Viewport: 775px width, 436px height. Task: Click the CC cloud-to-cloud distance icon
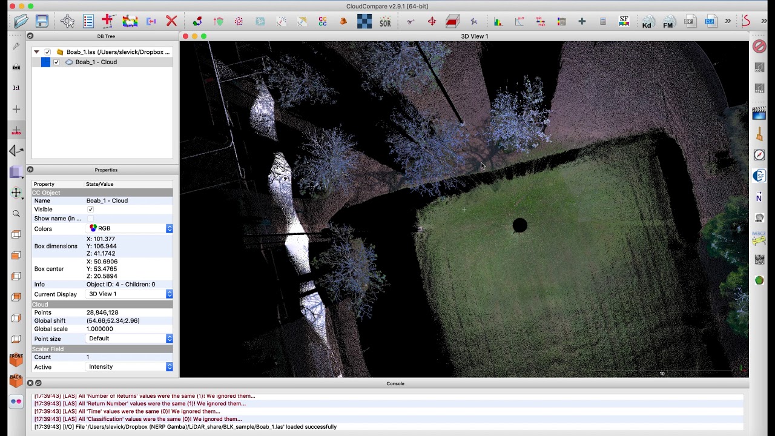[x=323, y=21]
